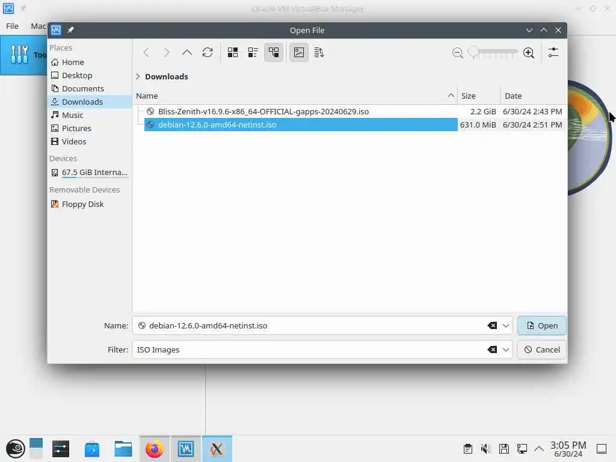Open the sorting options menu

pyautogui.click(x=319, y=53)
